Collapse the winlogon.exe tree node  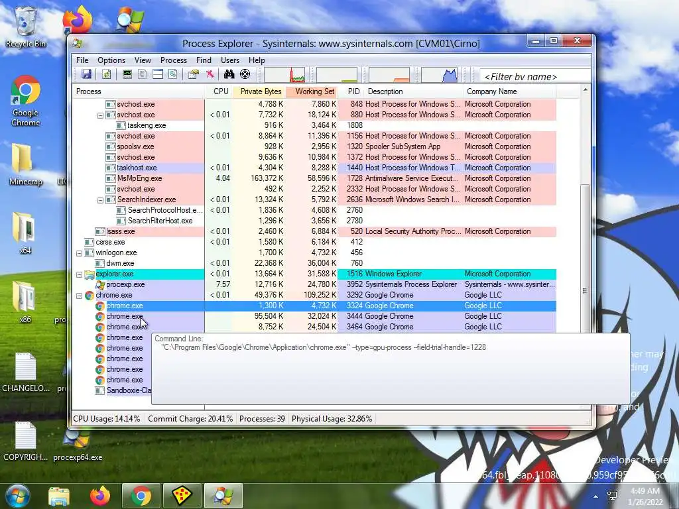click(x=80, y=253)
